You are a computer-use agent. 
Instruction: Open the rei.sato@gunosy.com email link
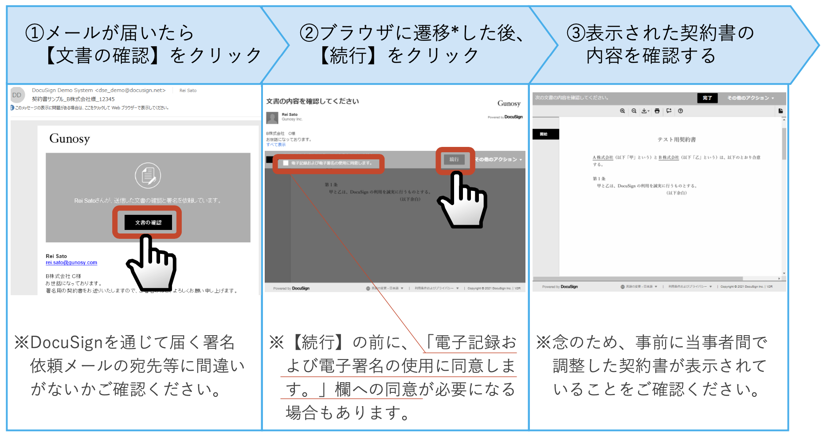pos(71,263)
